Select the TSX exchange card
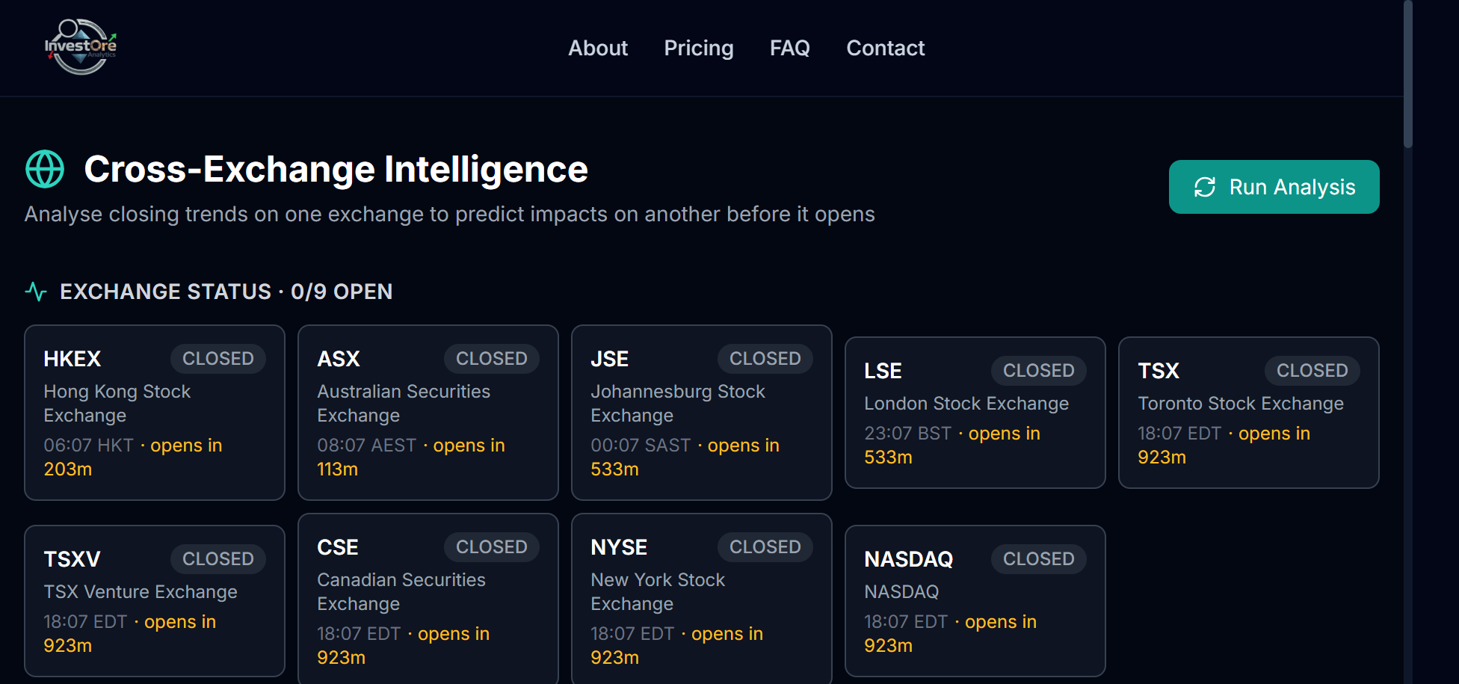 1249,413
